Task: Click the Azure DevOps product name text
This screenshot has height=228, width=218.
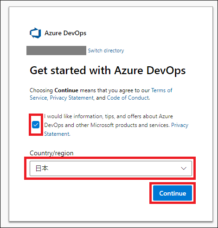Action: [65, 33]
